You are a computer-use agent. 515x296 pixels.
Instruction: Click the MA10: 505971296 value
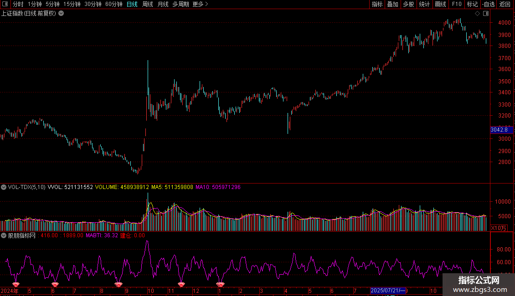point(218,187)
